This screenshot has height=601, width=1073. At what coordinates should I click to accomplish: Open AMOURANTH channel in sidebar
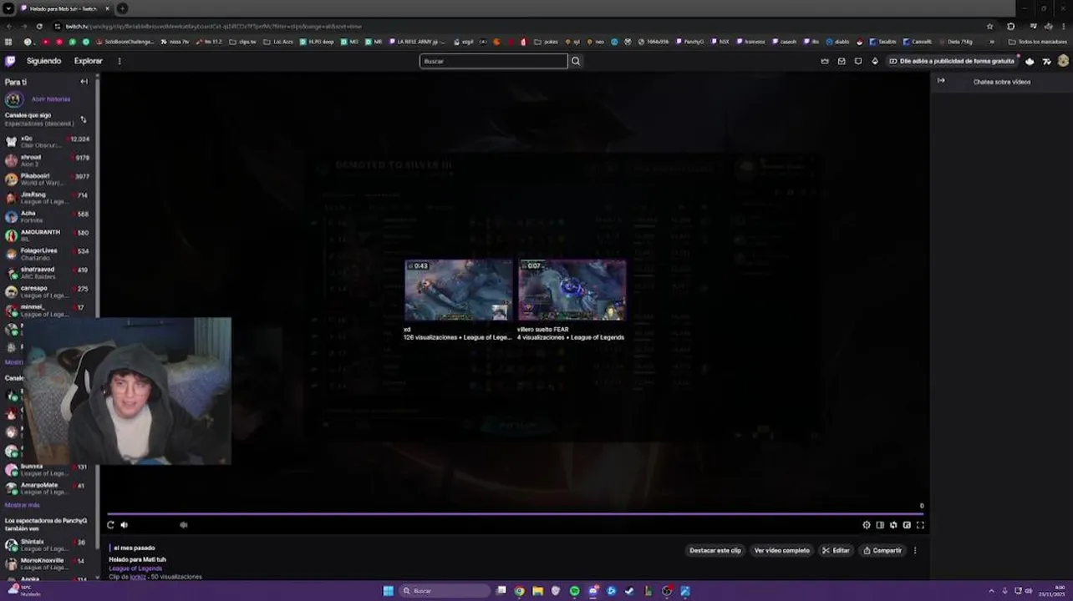(48, 235)
